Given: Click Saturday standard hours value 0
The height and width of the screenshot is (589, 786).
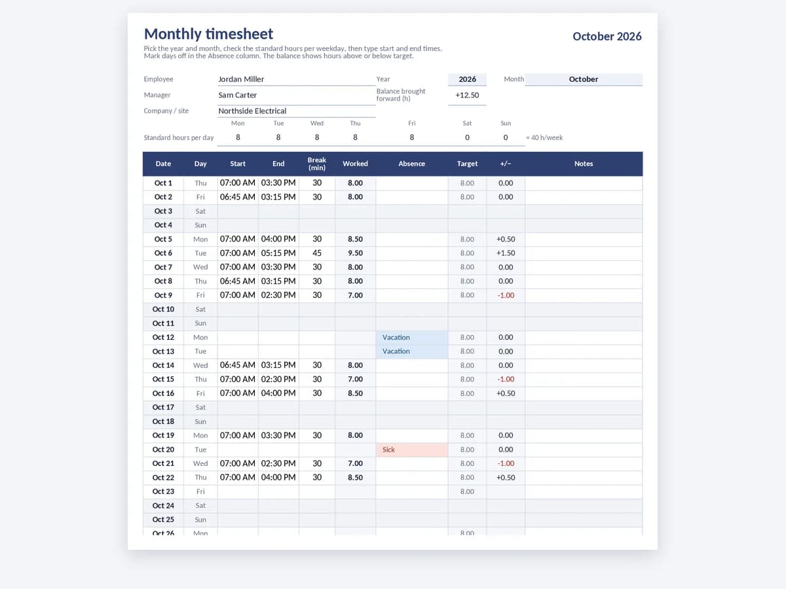Looking at the screenshot, I should [467, 137].
